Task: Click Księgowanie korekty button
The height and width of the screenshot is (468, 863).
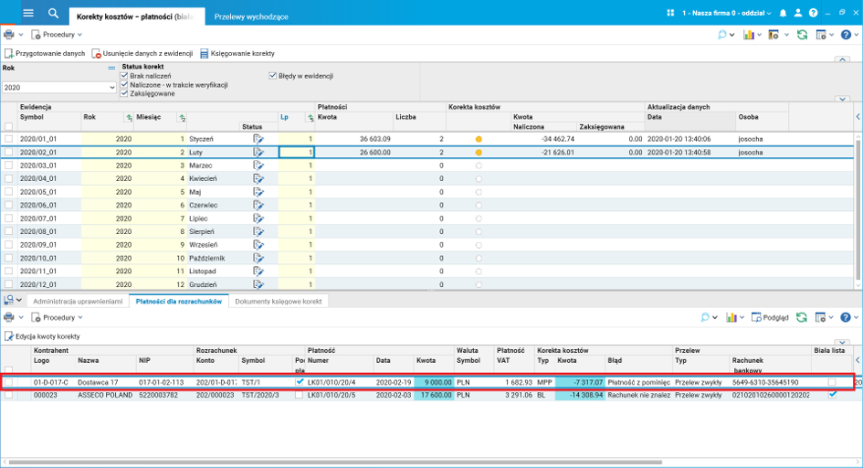Action: [237, 54]
